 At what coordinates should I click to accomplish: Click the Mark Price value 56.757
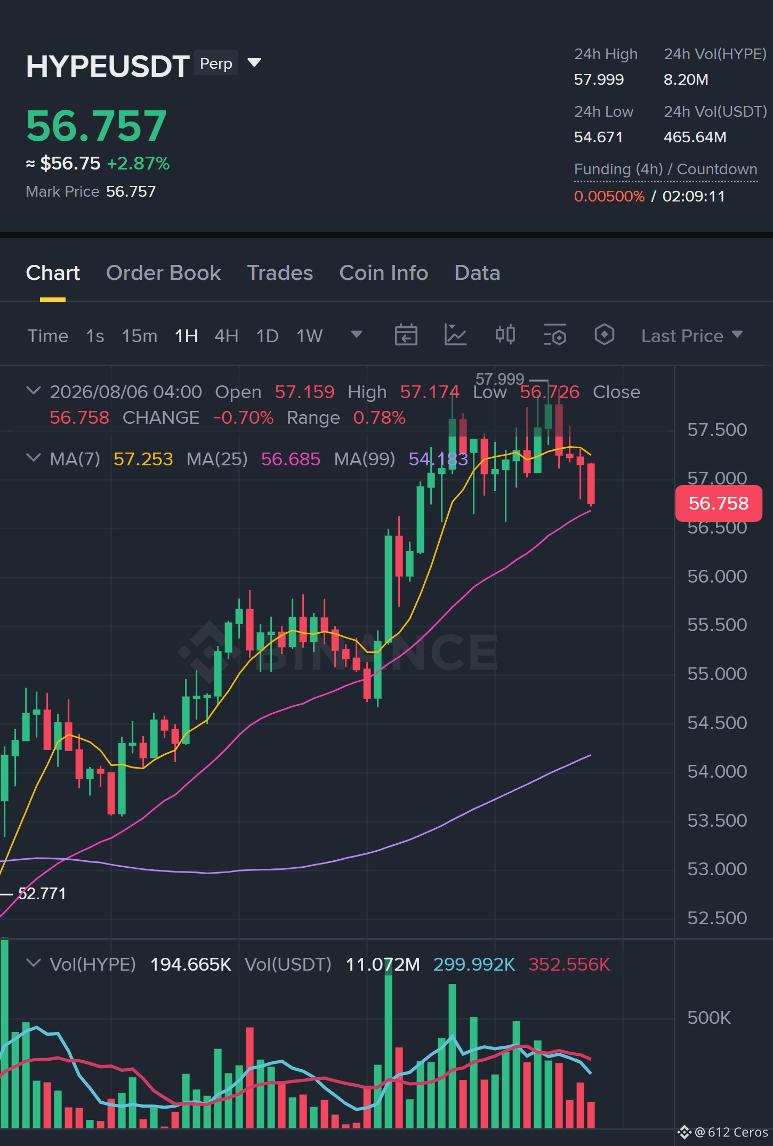(131, 191)
